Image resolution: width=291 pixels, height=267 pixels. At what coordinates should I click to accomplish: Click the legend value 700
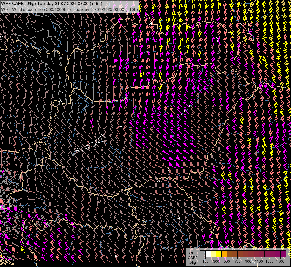click(237, 261)
